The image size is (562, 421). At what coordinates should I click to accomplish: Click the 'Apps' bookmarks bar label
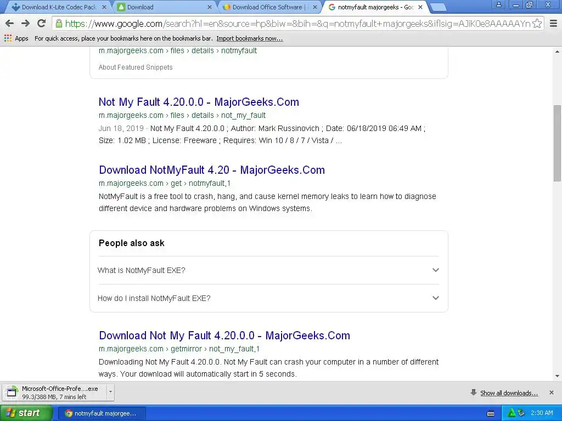[21, 39]
